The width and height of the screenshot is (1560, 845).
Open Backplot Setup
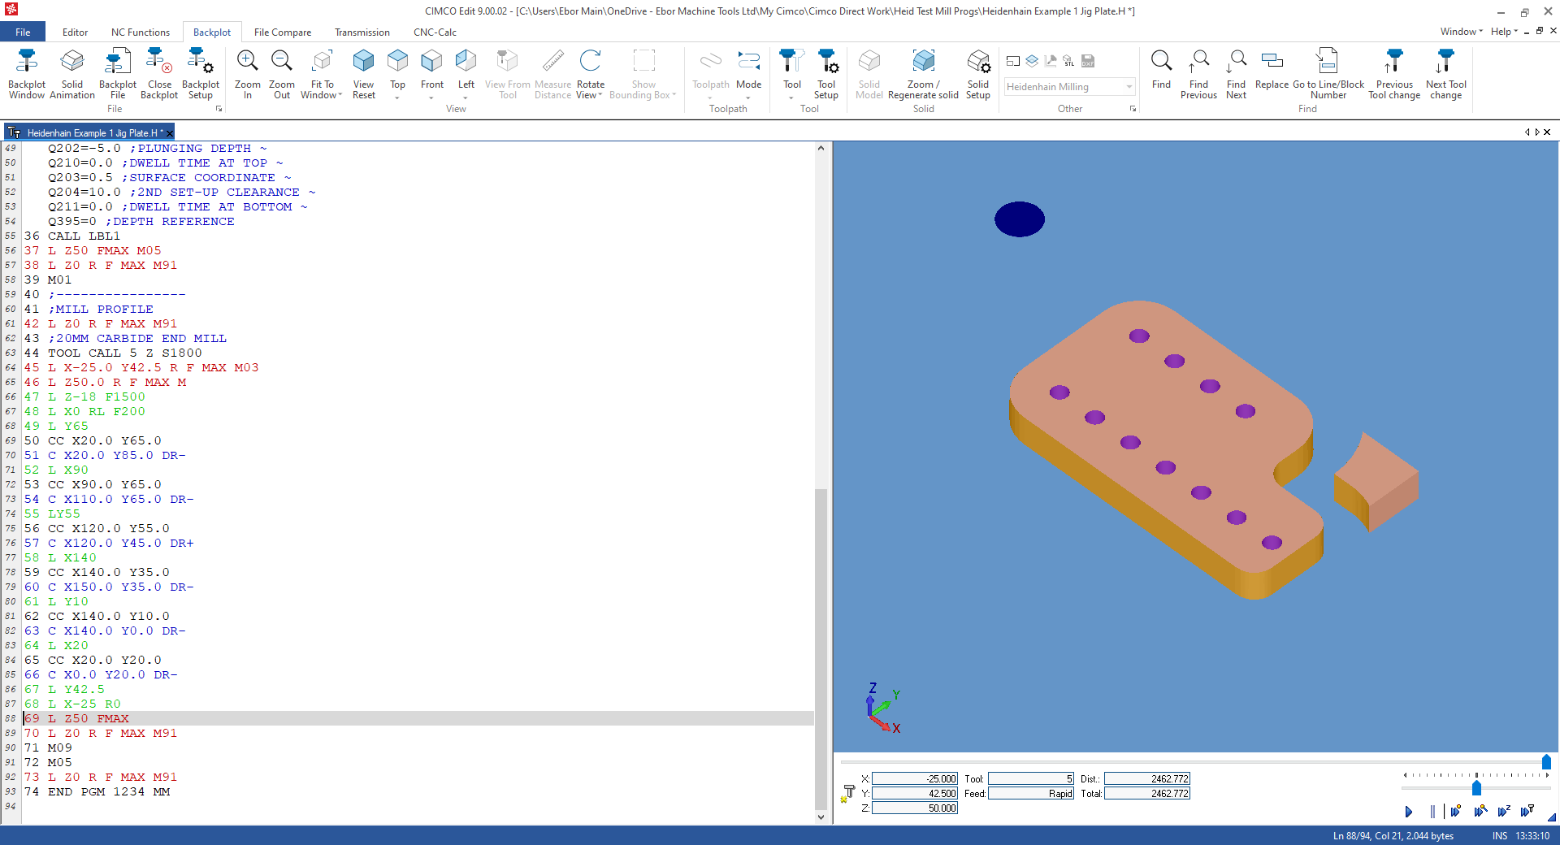coord(200,73)
